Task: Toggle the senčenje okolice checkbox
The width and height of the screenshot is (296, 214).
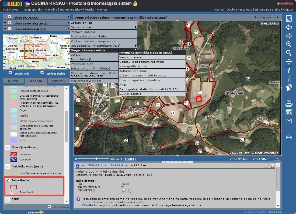Action: (x=42, y=73)
